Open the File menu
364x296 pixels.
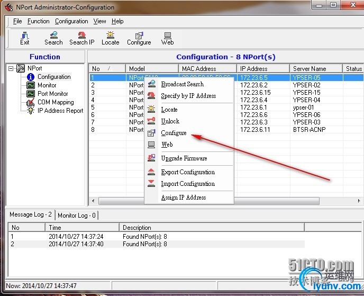click(x=17, y=21)
